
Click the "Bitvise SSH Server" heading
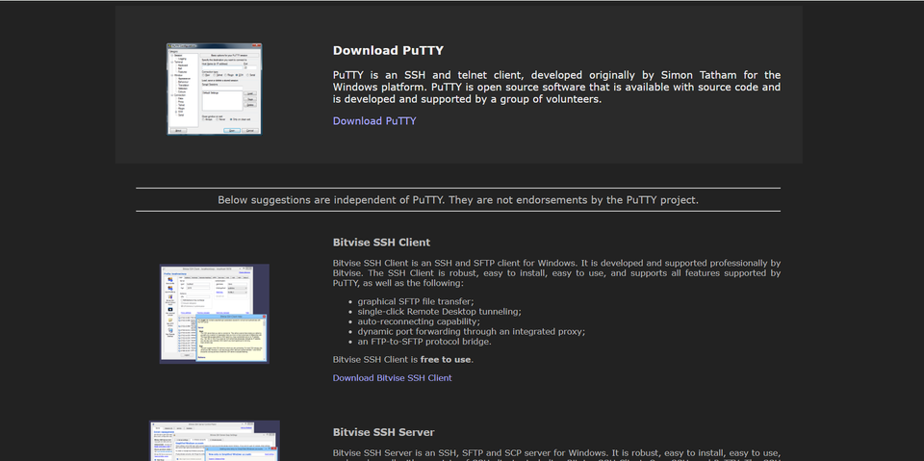383,432
